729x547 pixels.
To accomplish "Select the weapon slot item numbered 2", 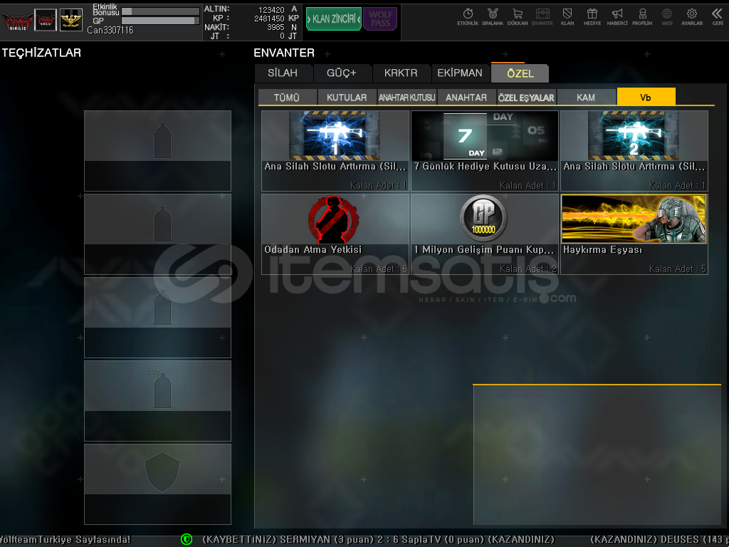I will [634, 151].
